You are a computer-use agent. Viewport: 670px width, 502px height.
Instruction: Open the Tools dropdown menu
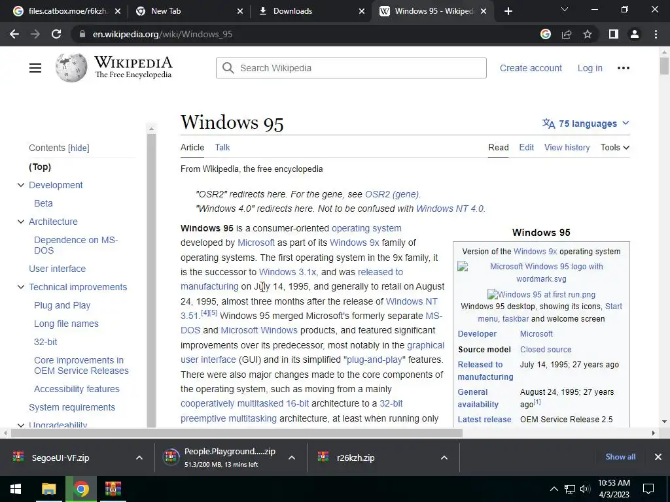coord(615,147)
